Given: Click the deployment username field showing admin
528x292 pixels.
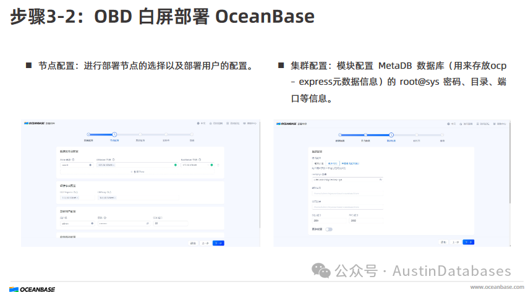Looking at the screenshot, I should click(x=77, y=223).
